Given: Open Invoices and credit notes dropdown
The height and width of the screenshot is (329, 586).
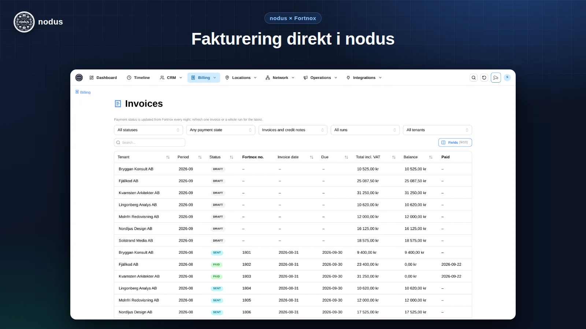Looking at the screenshot, I should click(293, 130).
